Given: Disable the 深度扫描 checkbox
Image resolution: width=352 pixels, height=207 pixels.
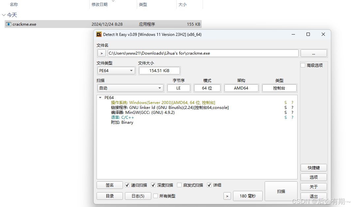Looking at the screenshot, I should click(x=153, y=185).
